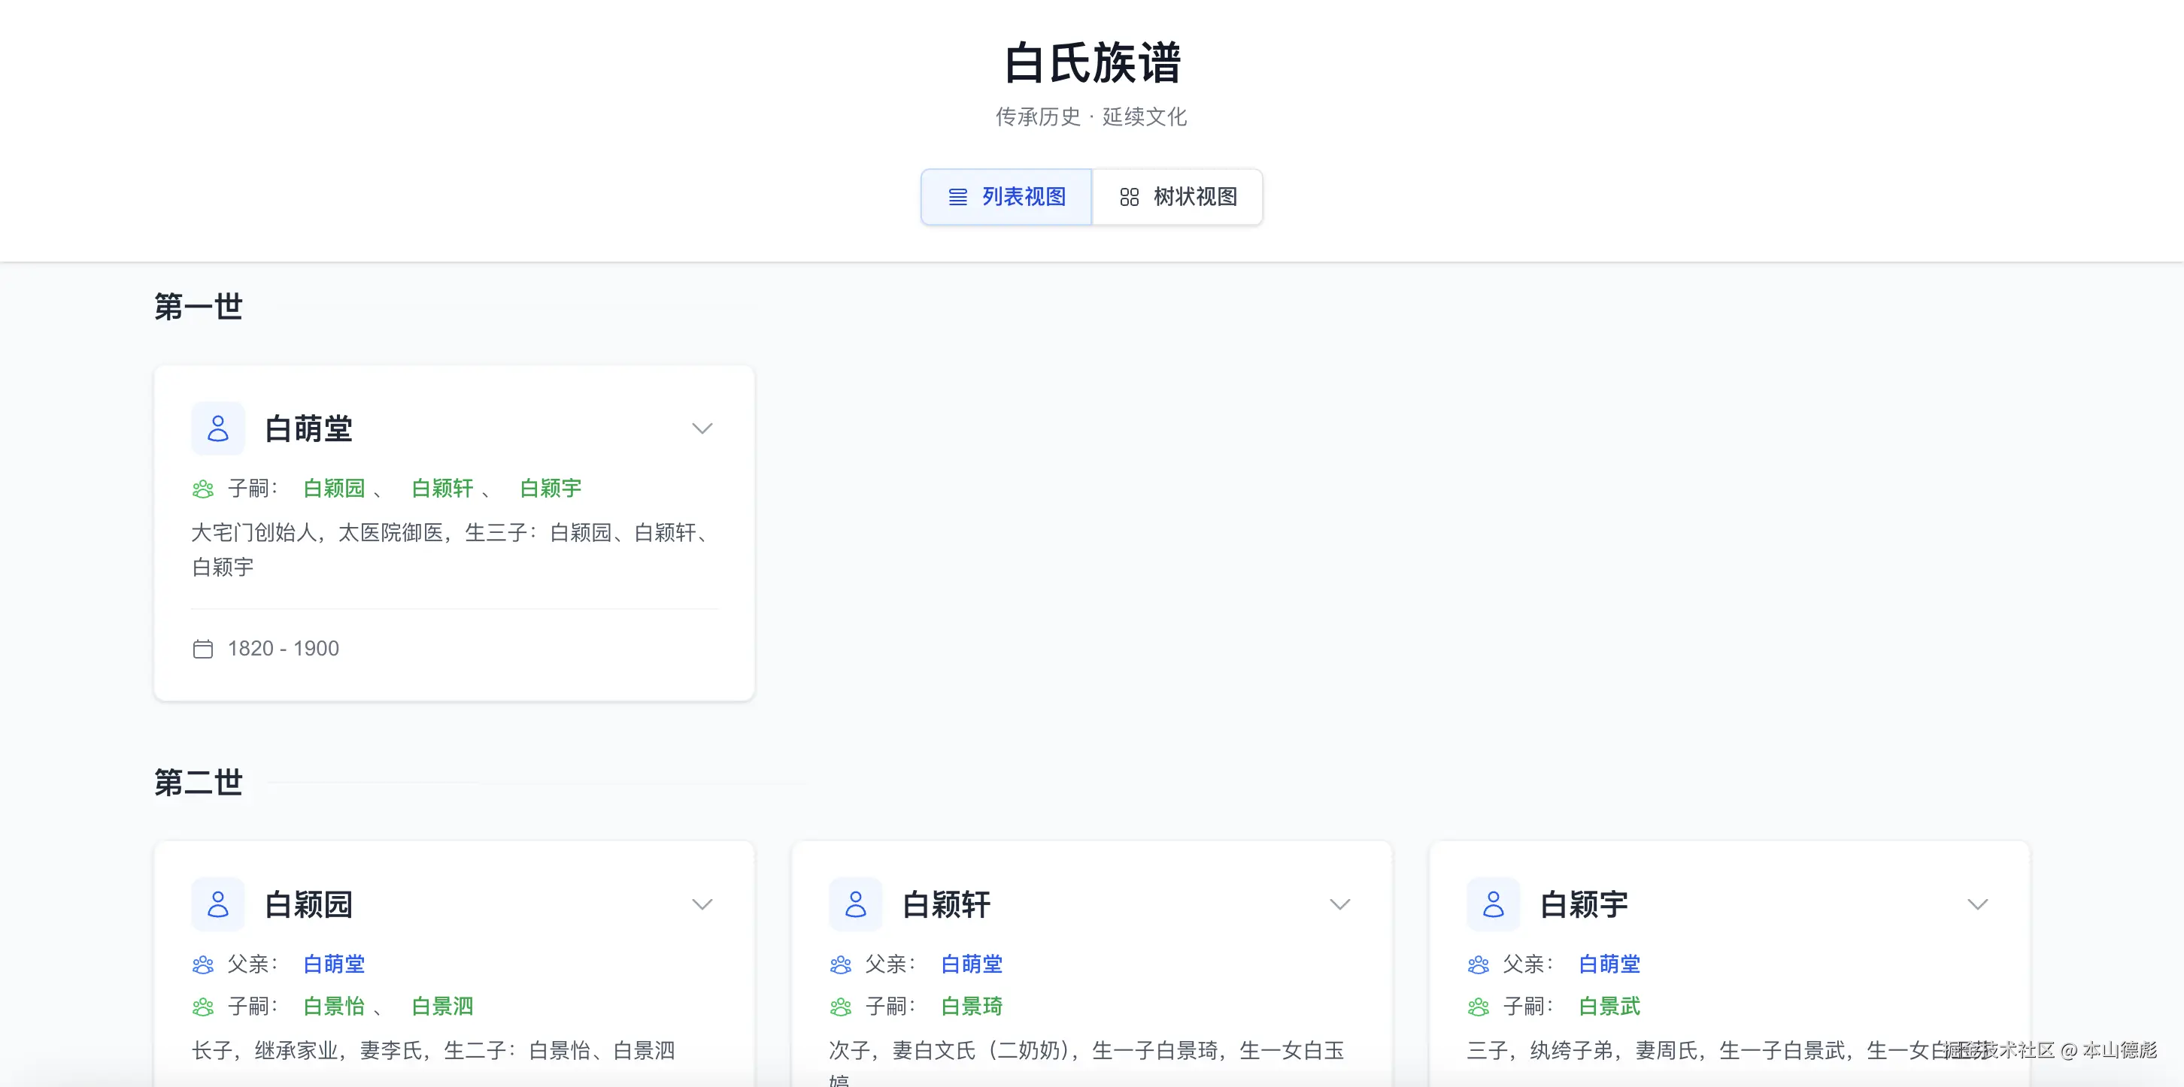
Task: Expand the 白颖园 card chevron
Action: click(x=702, y=904)
